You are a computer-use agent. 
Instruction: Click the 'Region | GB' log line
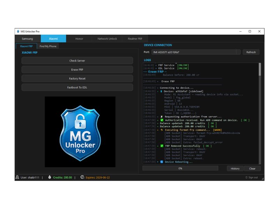[172, 101]
